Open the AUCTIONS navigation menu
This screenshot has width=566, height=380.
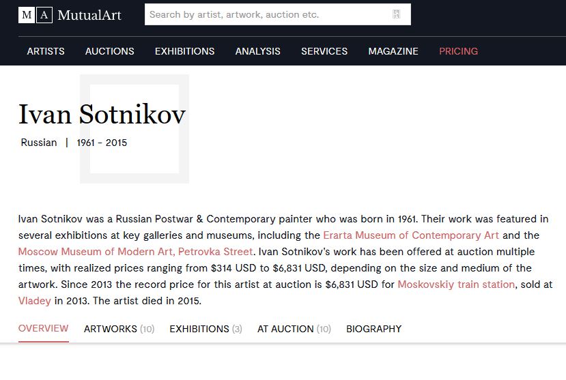click(x=110, y=51)
